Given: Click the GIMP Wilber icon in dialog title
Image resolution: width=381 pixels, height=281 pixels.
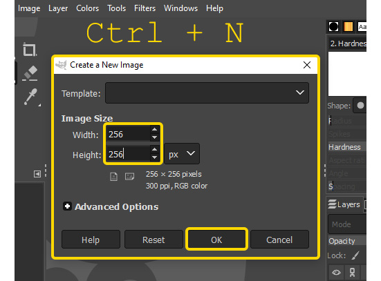Looking at the screenshot, I should coord(61,65).
